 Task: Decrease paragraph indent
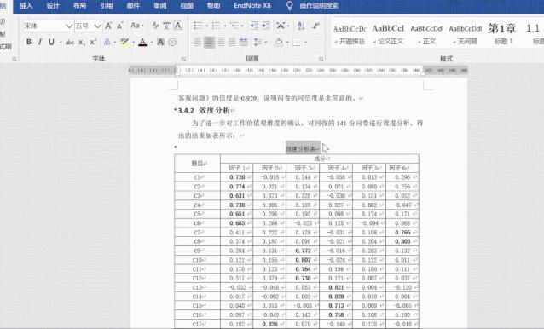tap(254, 26)
